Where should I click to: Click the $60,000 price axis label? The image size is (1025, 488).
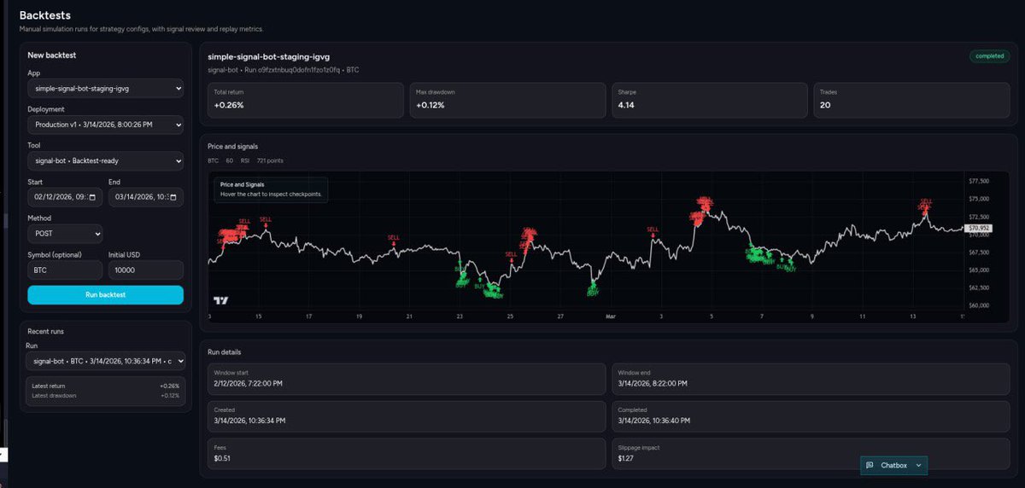tap(978, 305)
